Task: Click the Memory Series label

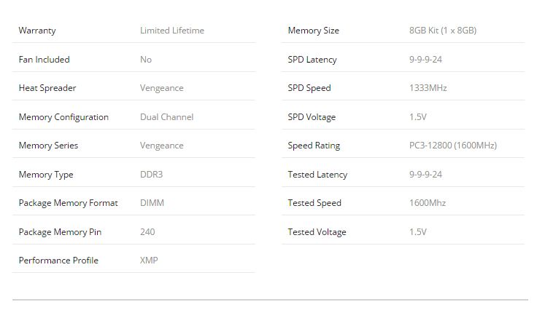Action: coord(48,146)
